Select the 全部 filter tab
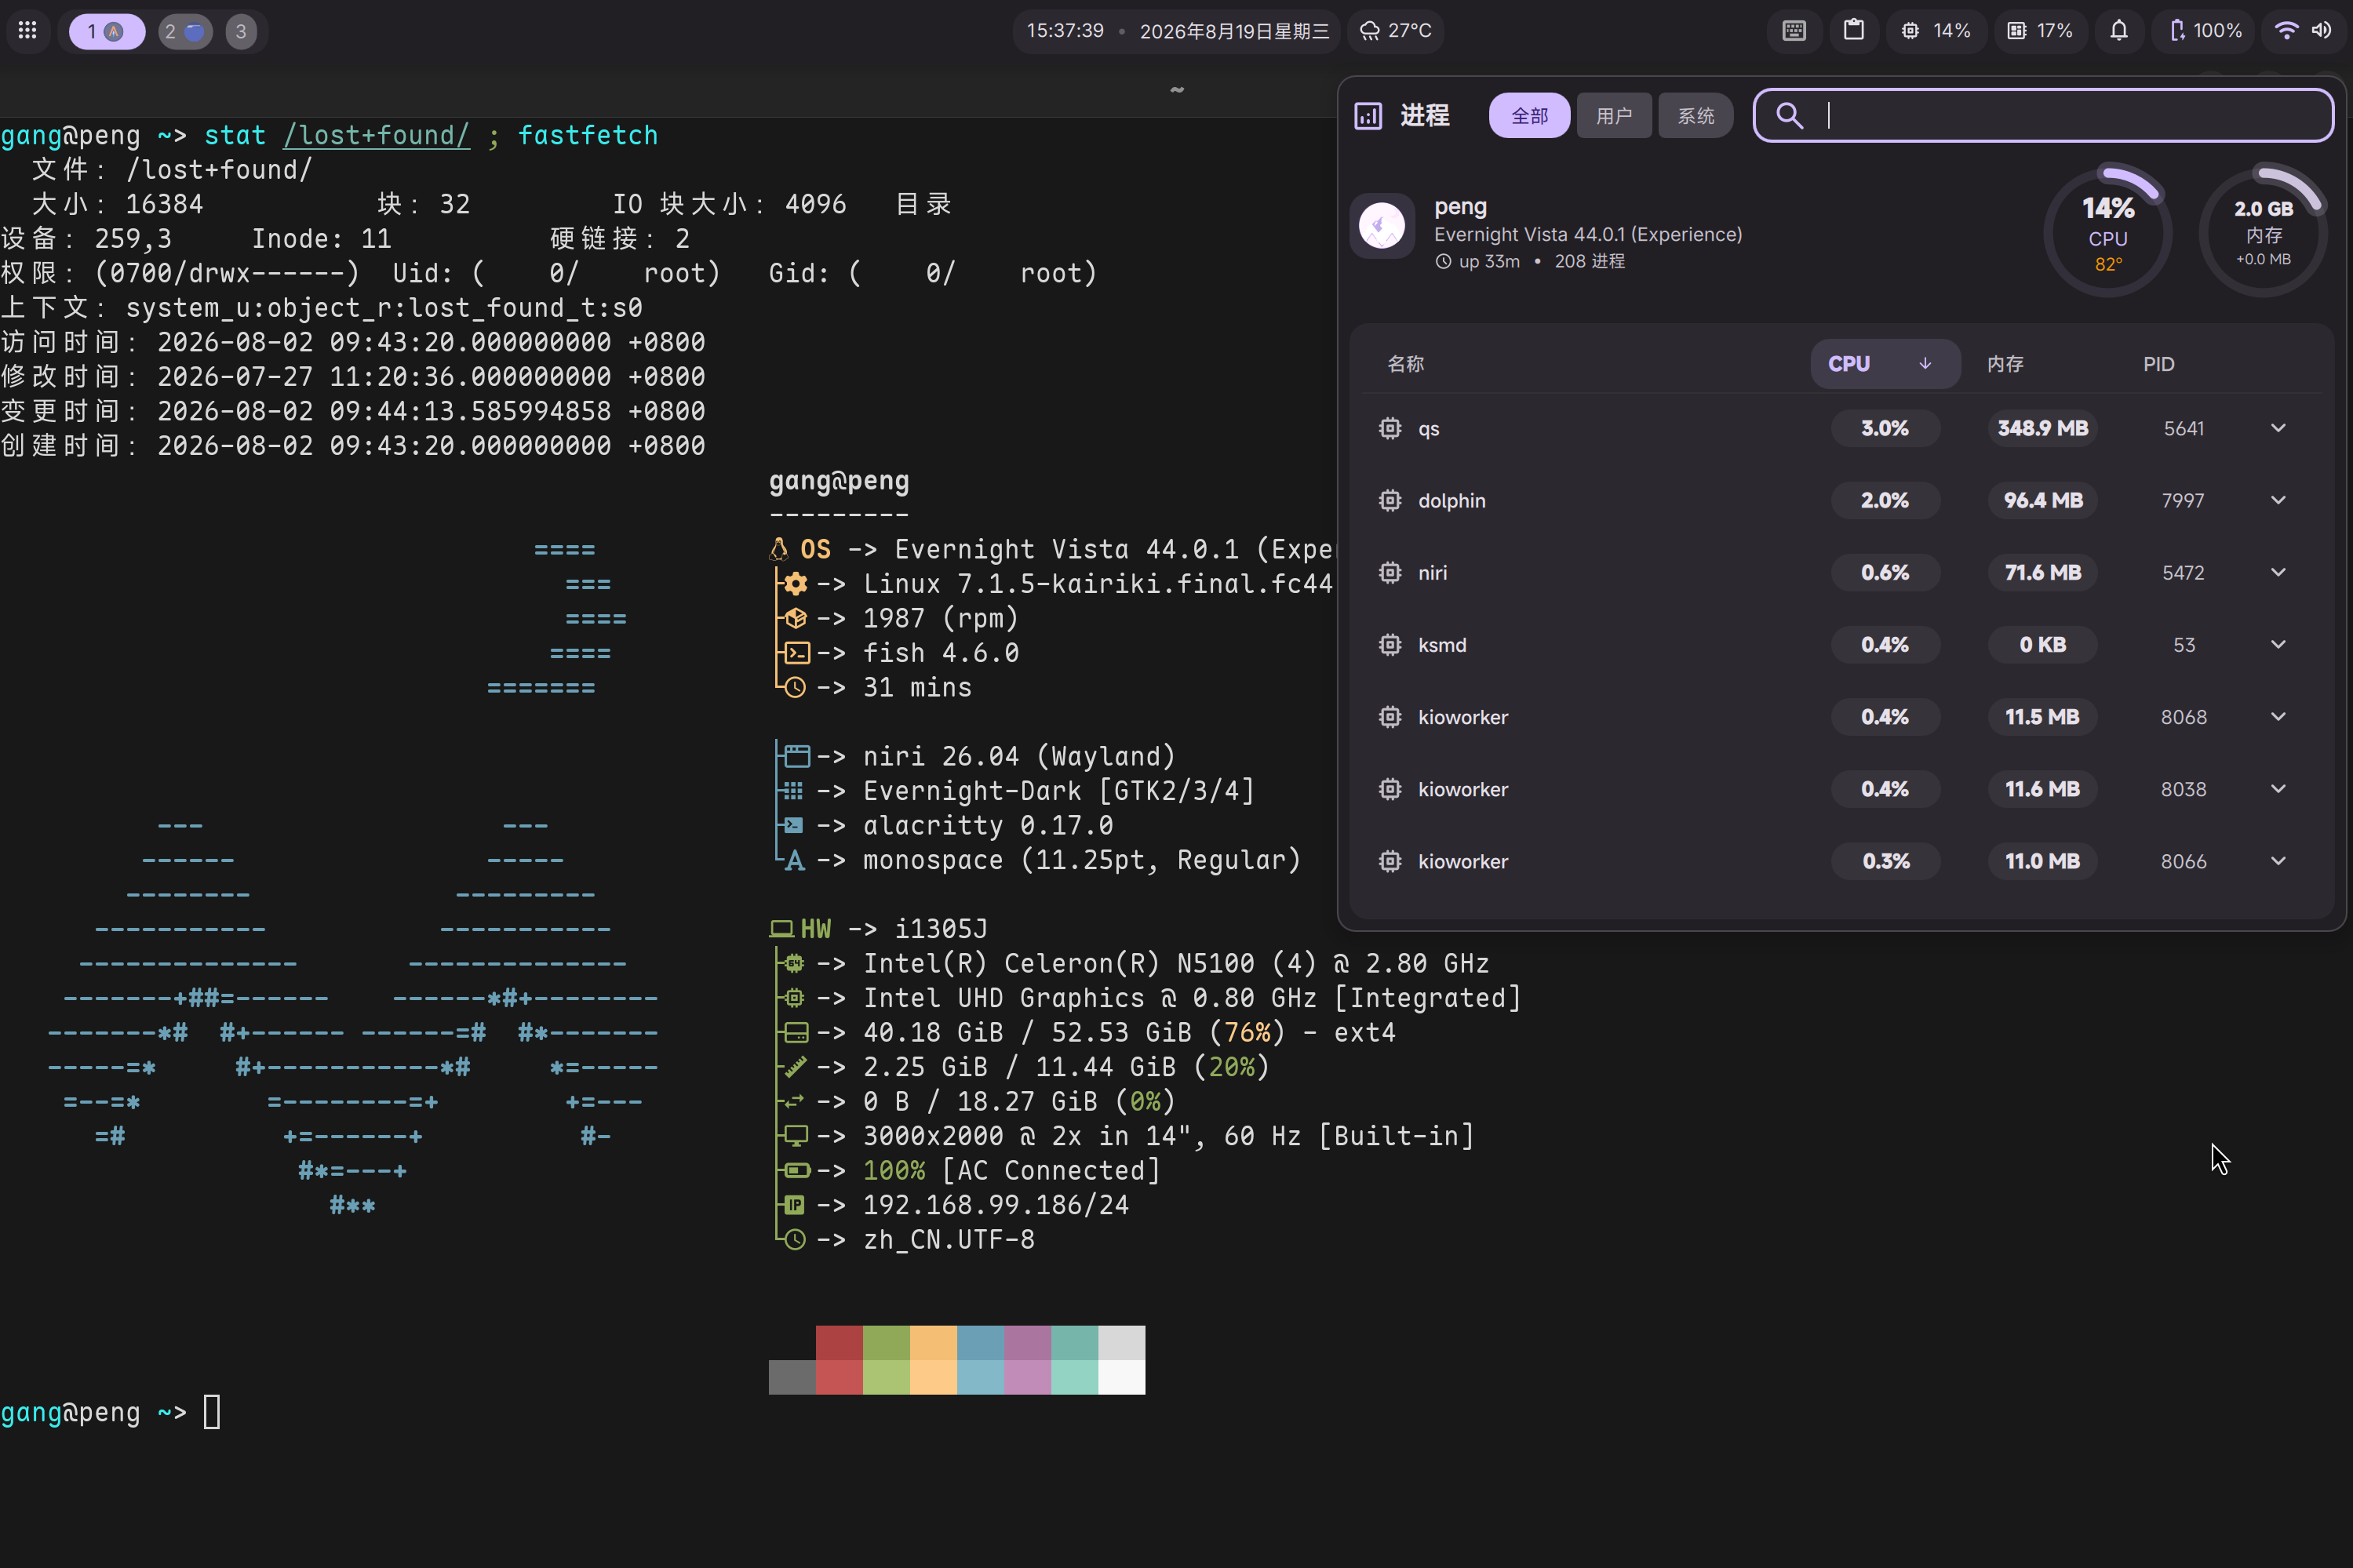The height and width of the screenshot is (1568, 2353). pos(1529,116)
